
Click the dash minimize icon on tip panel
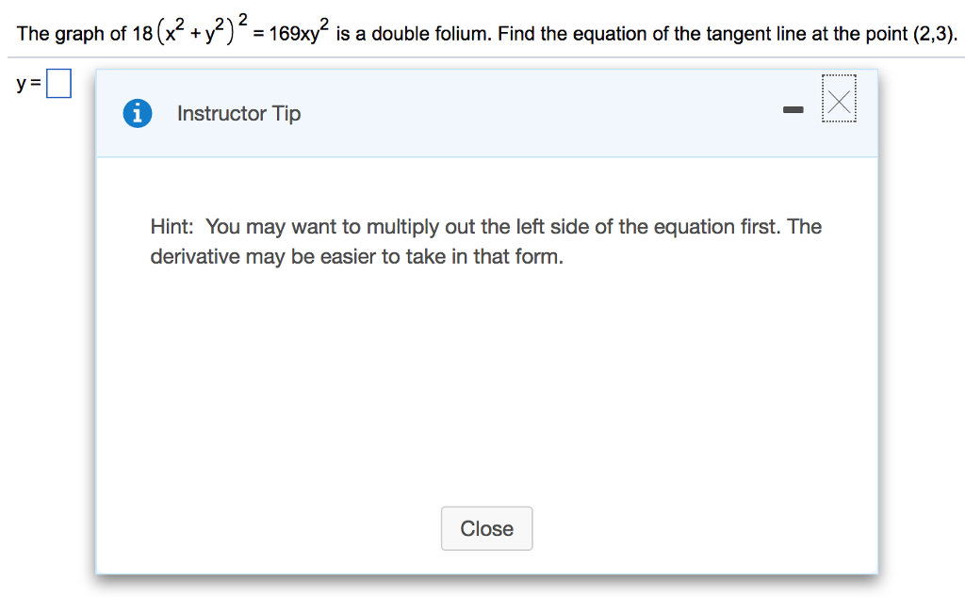pyautogui.click(x=793, y=109)
